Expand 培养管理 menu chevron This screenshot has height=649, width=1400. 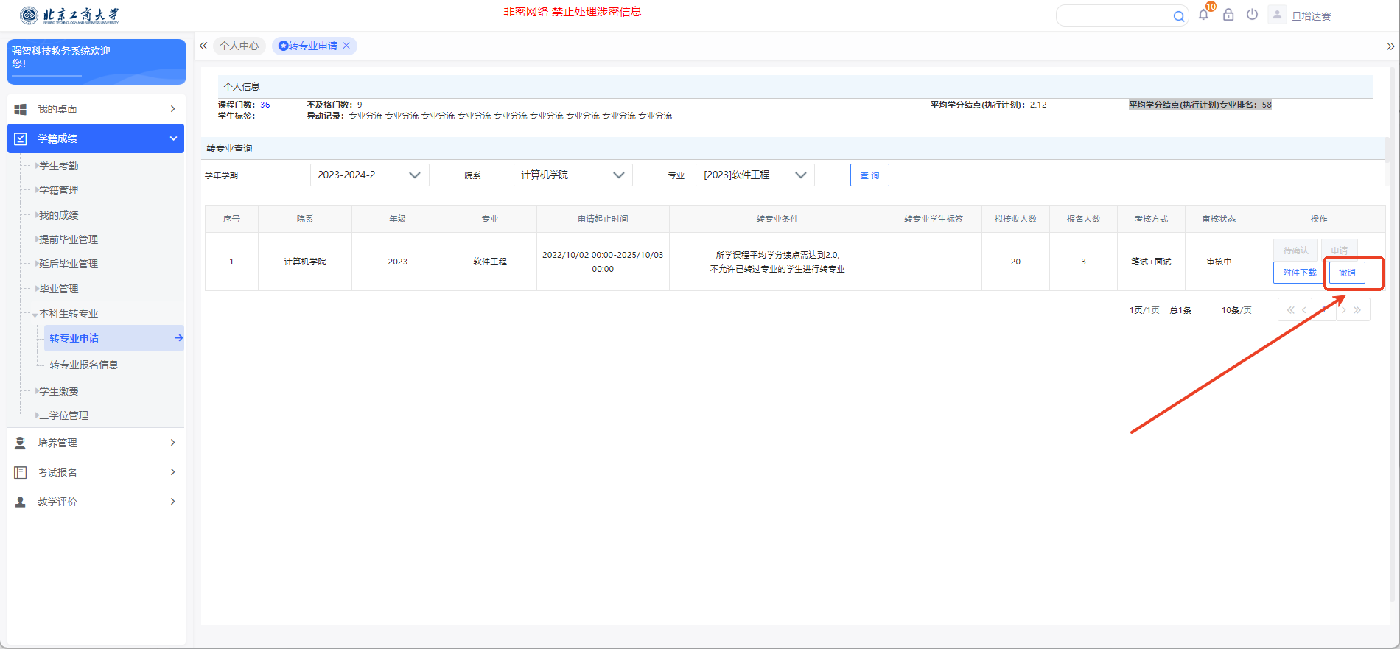click(173, 443)
